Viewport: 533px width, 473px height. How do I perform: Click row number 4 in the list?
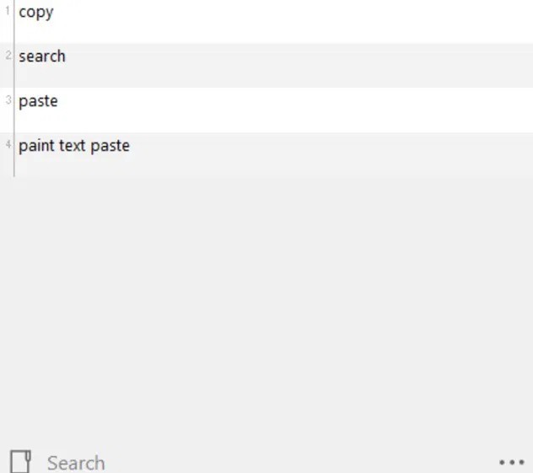8,145
